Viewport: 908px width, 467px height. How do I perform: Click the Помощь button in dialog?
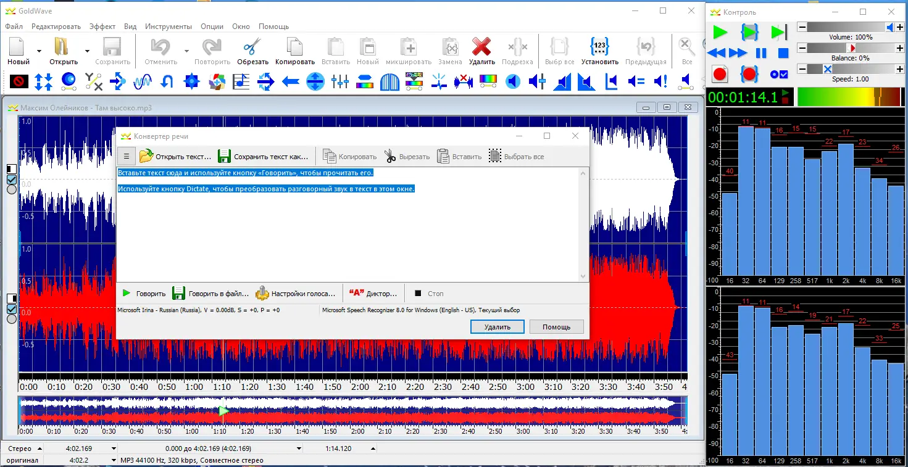pyautogui.click(x=556, y=327)
